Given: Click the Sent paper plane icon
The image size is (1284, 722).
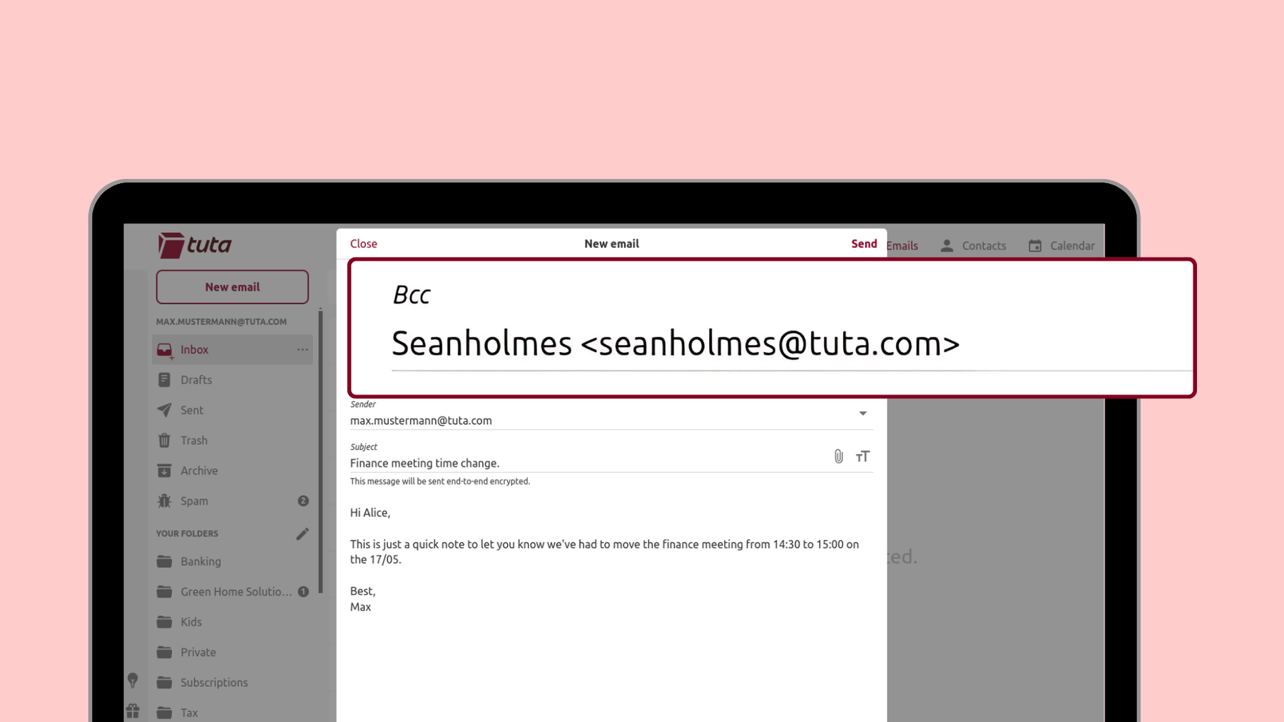Looking at the screenshot, I should point(164,410).
